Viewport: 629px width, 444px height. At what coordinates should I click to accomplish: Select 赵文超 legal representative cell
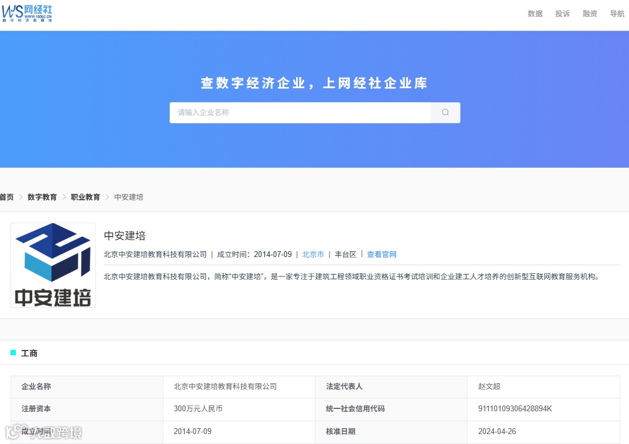[544, 386]
